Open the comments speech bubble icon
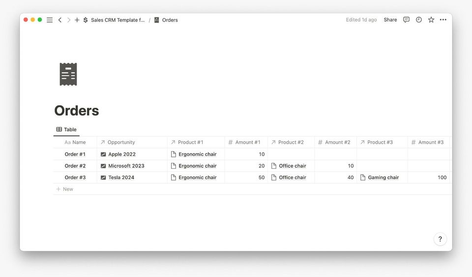Image resolution: width=472 pixels, height=277 pixels. click(406, 20)
